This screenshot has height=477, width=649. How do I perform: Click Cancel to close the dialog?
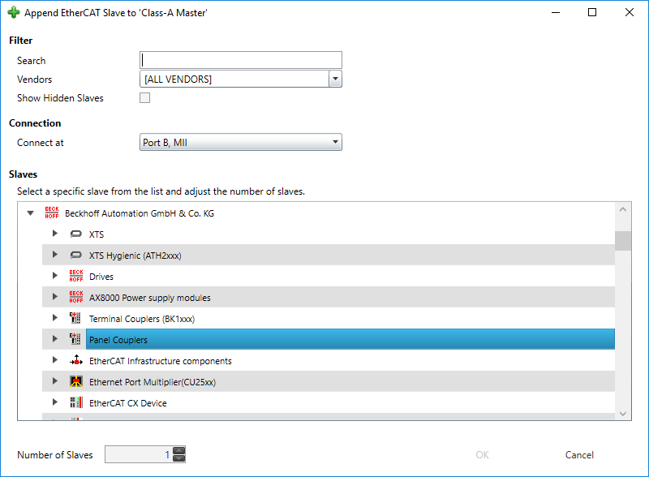(579, 455)
